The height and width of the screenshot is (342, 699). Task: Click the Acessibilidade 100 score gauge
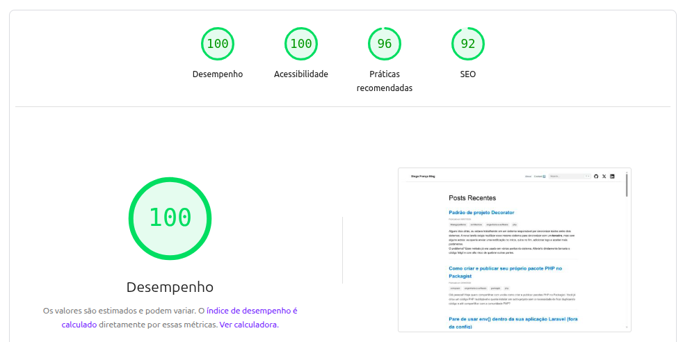tap(301, 44)
